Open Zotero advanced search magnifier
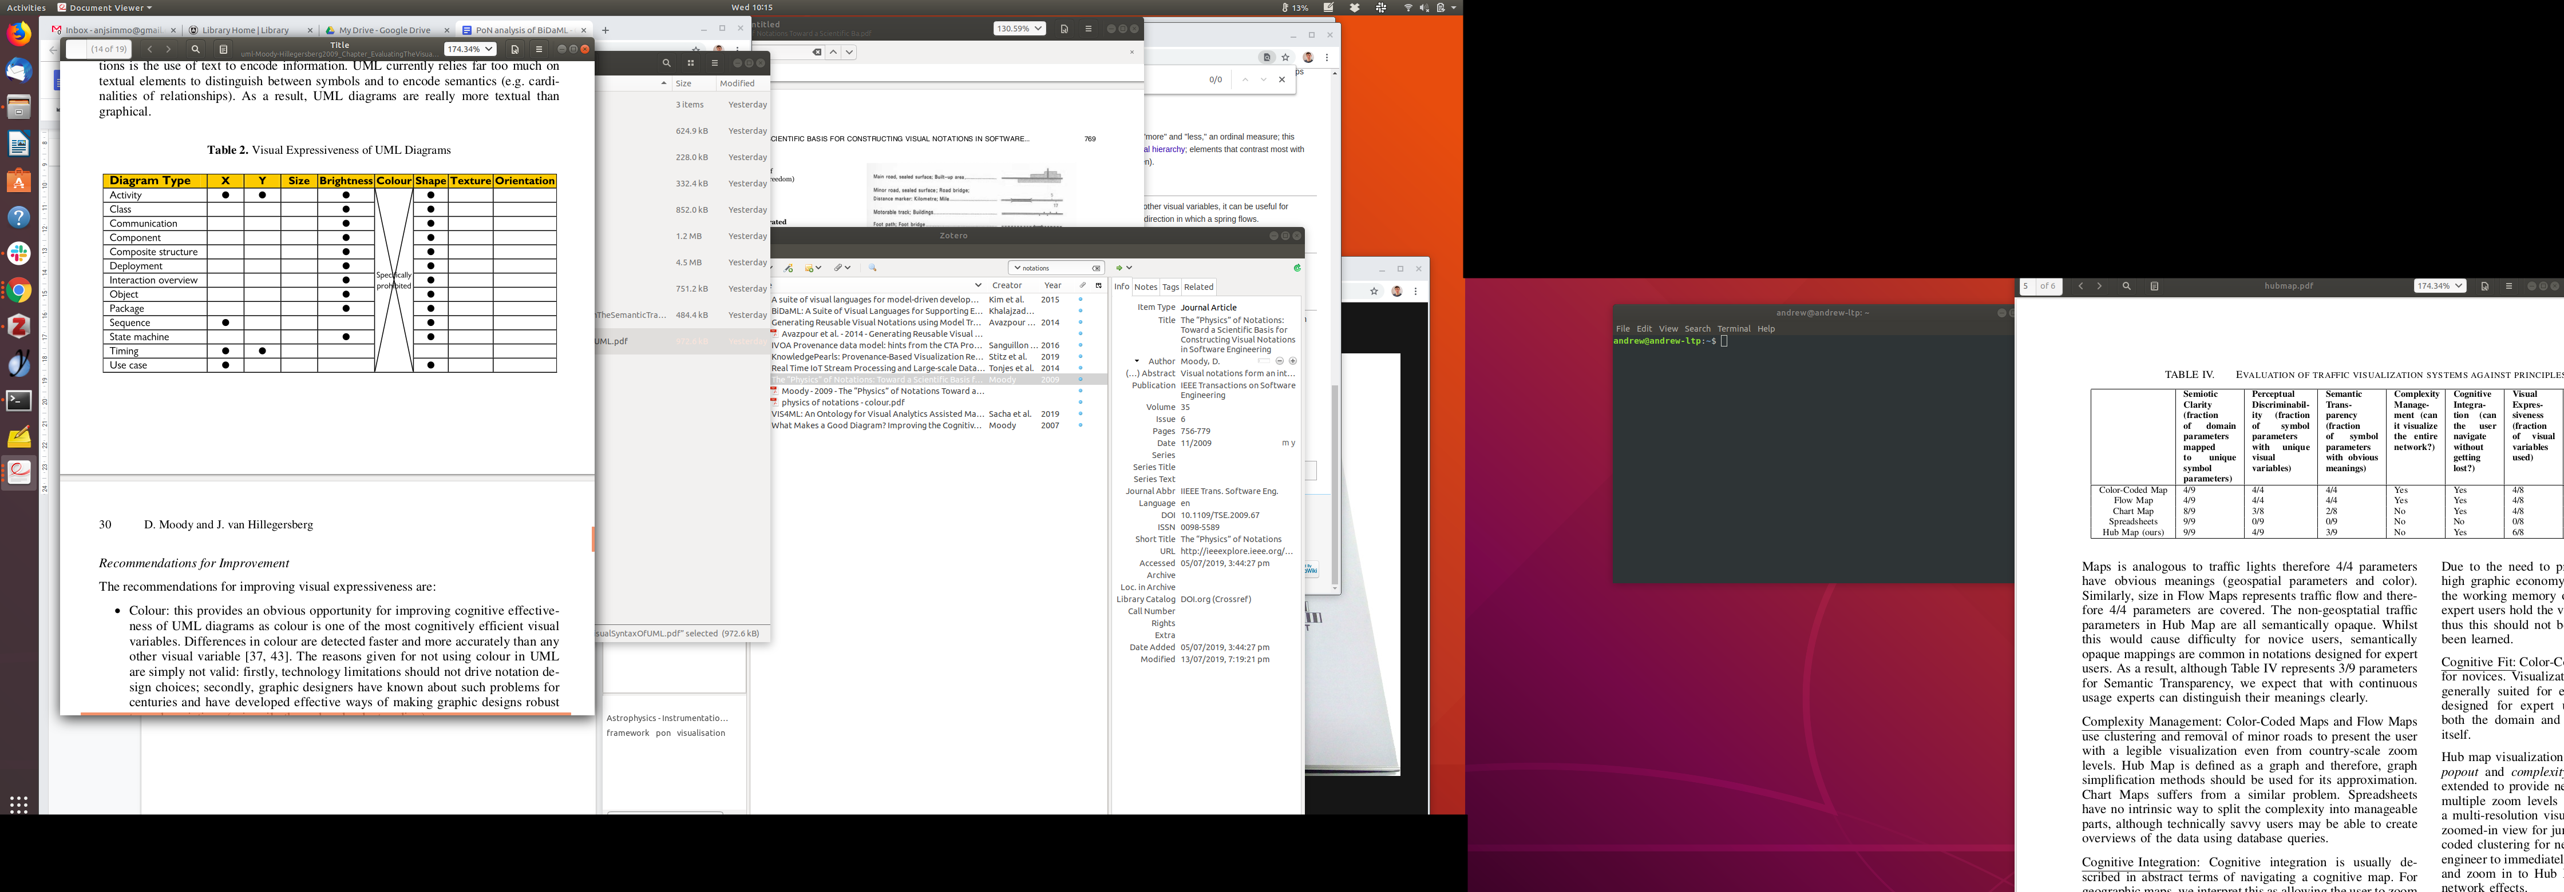This screenshot has height=892, width=2564. pos(873,268)
